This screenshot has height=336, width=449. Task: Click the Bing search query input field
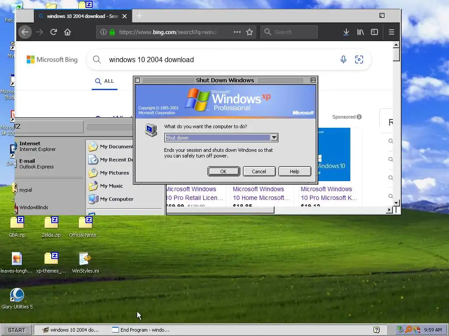pyautogui.click(x=221, y=59)
